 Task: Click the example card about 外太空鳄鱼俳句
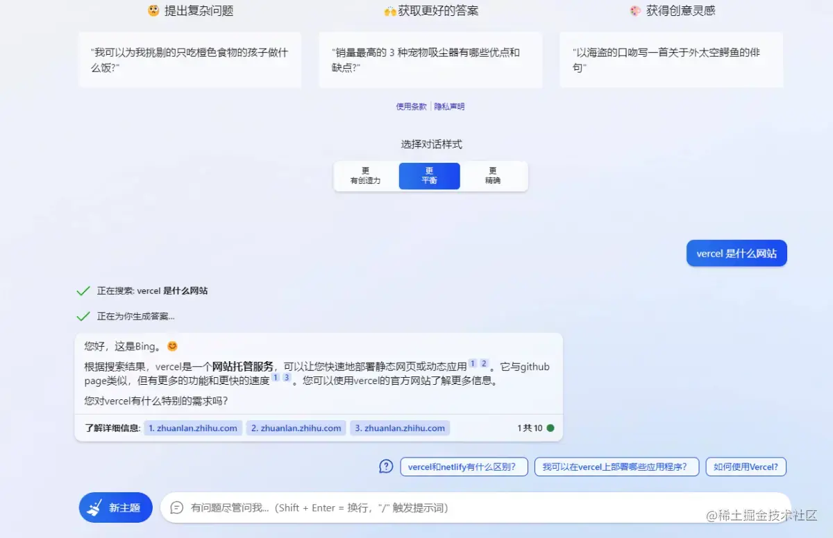tap(671, 60)
